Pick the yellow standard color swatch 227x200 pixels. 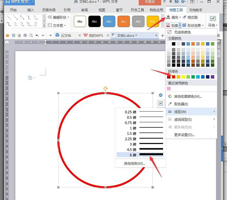coord(183,77)
